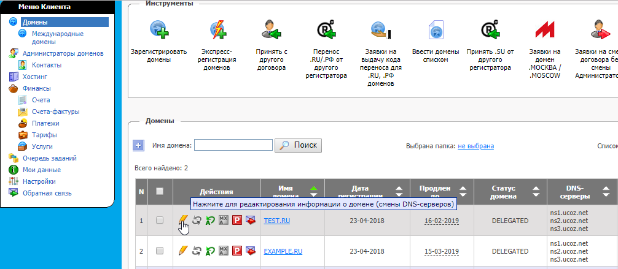Focus the Имя домена search field
Viewport: 618px width, 269px height.
click(233, 145)
